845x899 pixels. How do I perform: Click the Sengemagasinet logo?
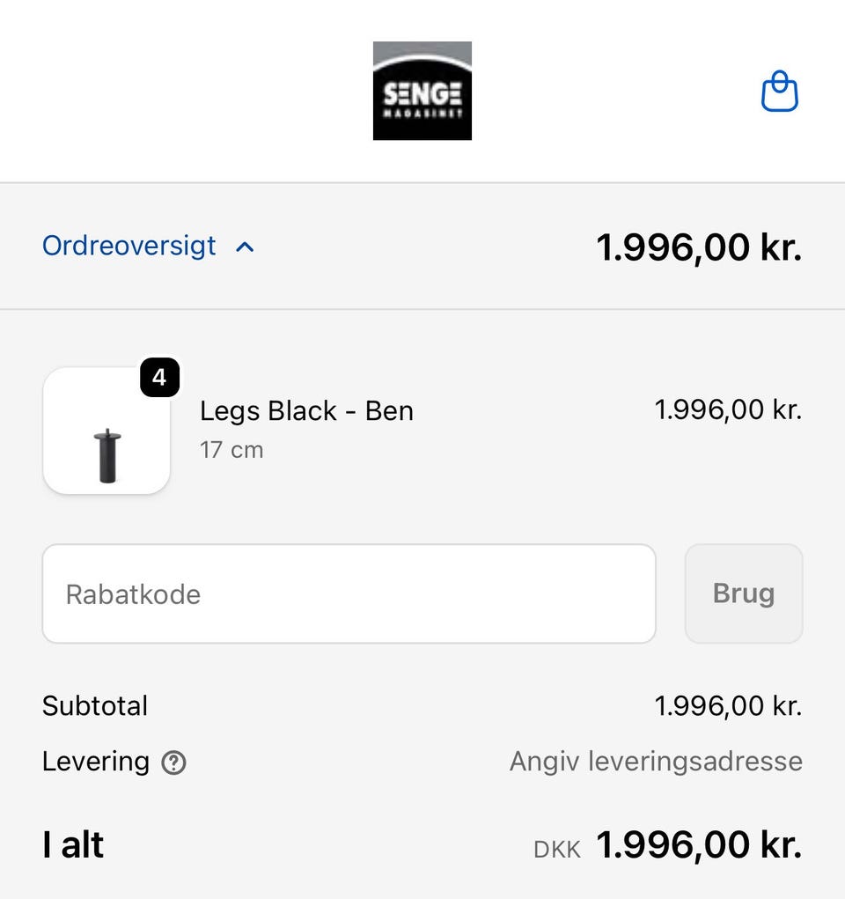[422, 91]
